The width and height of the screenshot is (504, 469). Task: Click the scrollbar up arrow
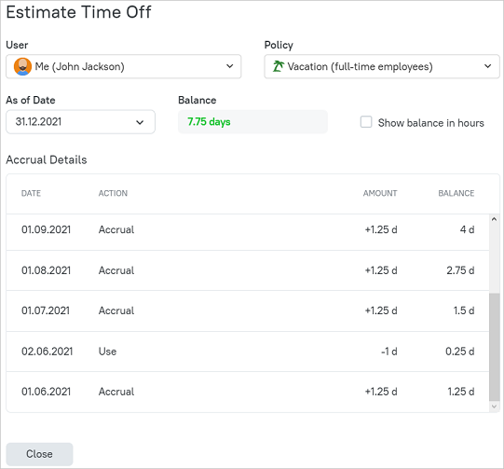[494, 219]
